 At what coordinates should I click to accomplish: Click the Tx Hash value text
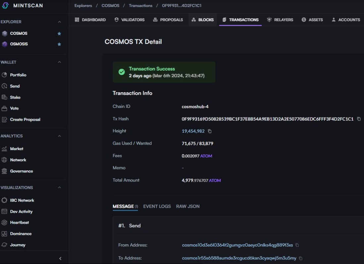(x=267, y=119)
